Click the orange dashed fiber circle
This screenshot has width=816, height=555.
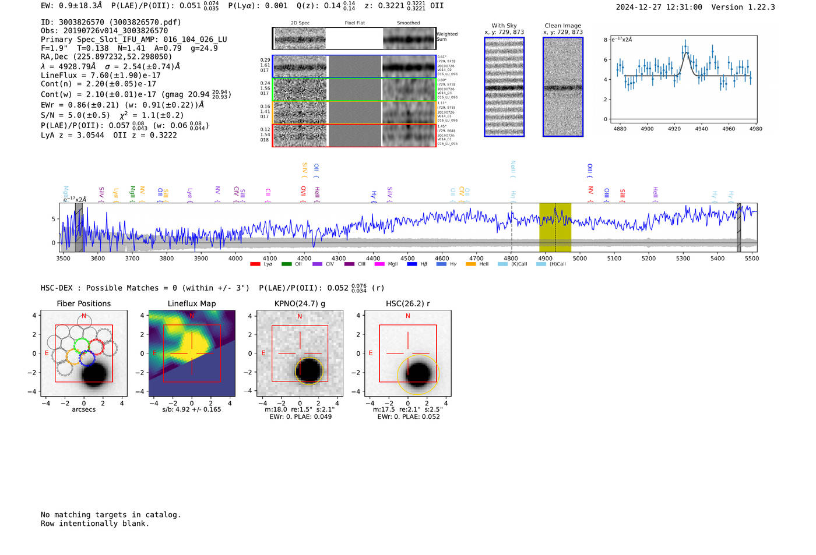click(x=73, y=357)
